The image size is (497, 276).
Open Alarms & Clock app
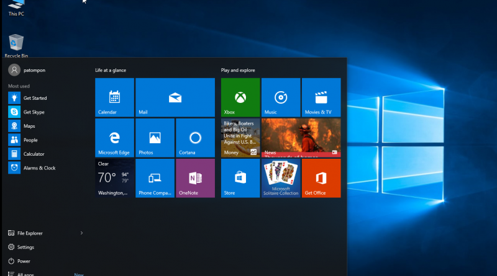point(46,167)
